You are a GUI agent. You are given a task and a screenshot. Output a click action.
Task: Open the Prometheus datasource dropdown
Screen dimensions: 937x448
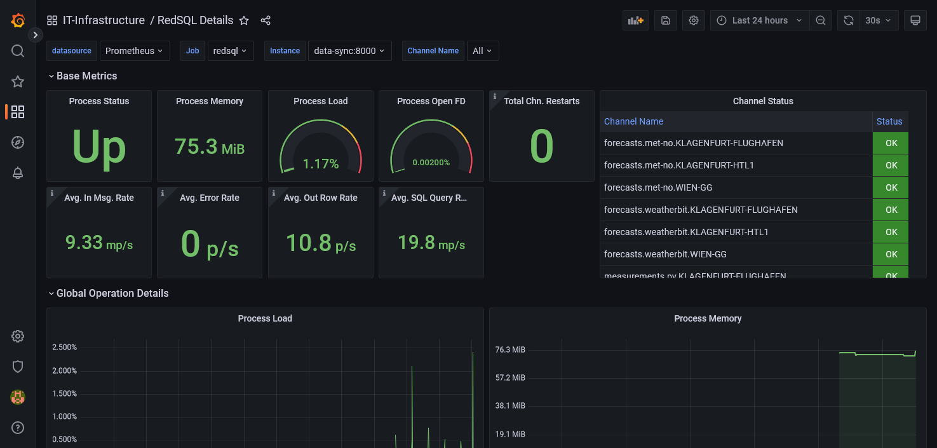135,51
